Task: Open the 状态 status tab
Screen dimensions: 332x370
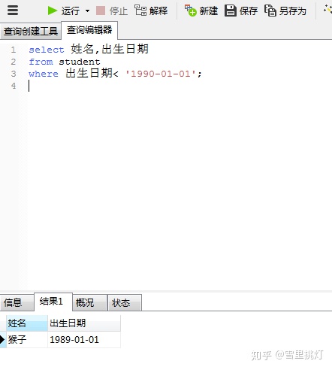Action: tap(125, 302)
